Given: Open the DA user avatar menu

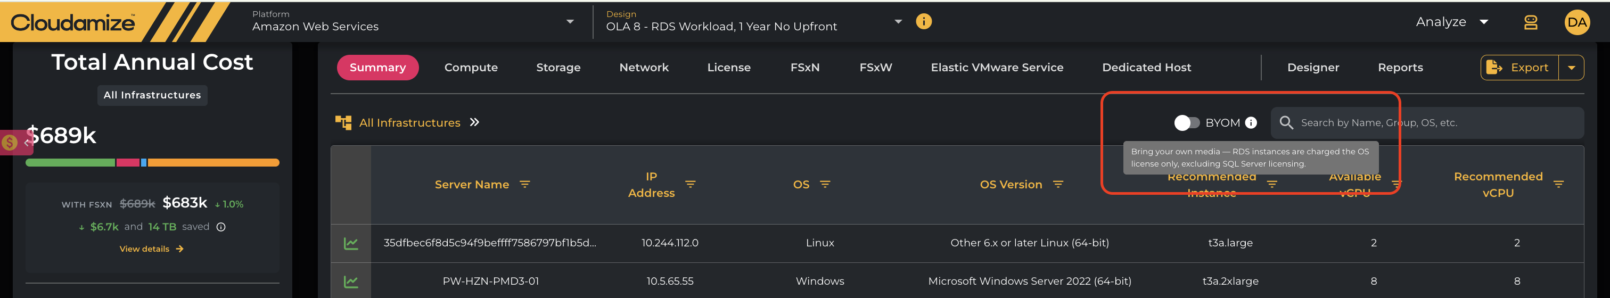Looking at the screenshot, I should tap(1577, 22).
